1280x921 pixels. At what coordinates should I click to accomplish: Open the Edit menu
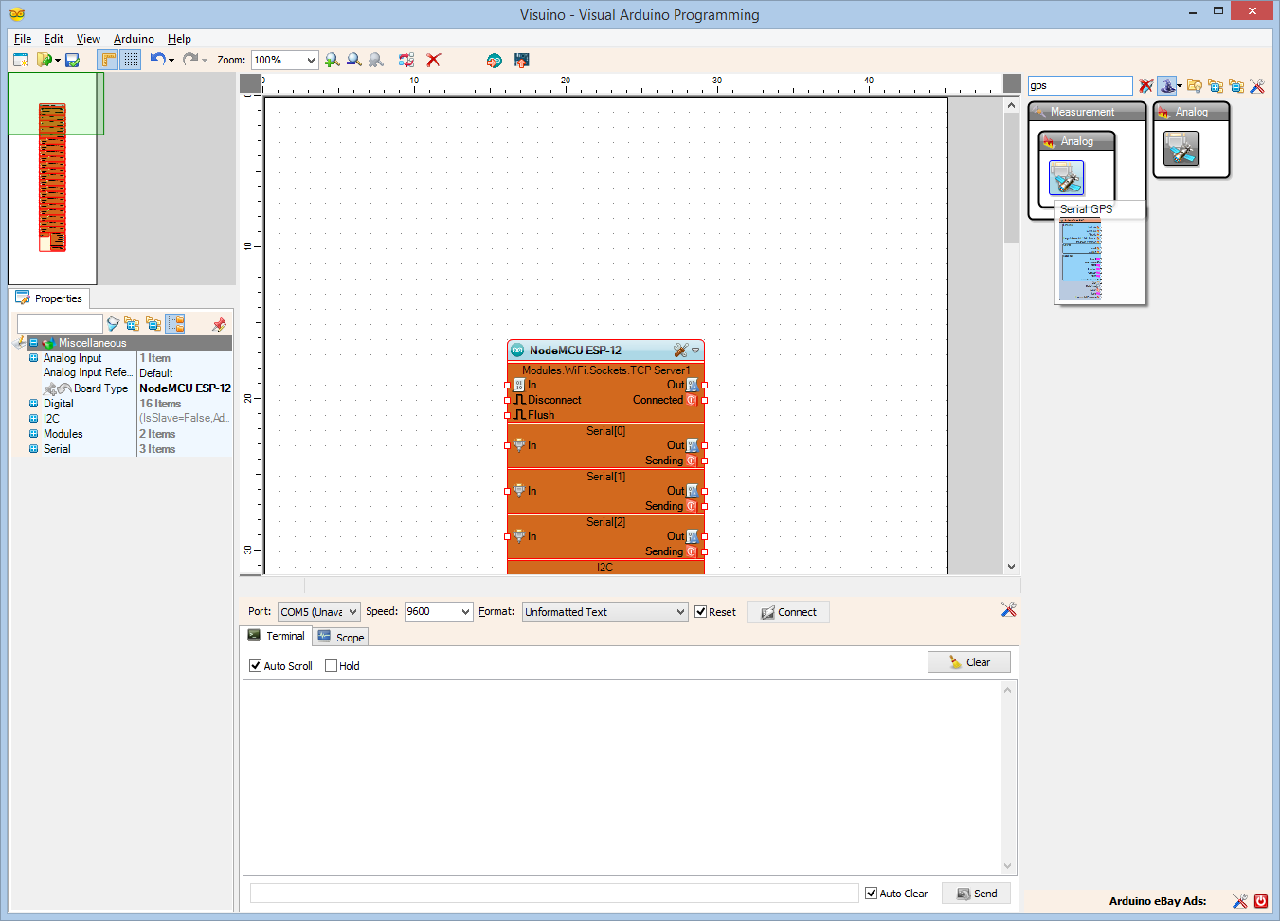pyautogui.click(x=54, y=39)
